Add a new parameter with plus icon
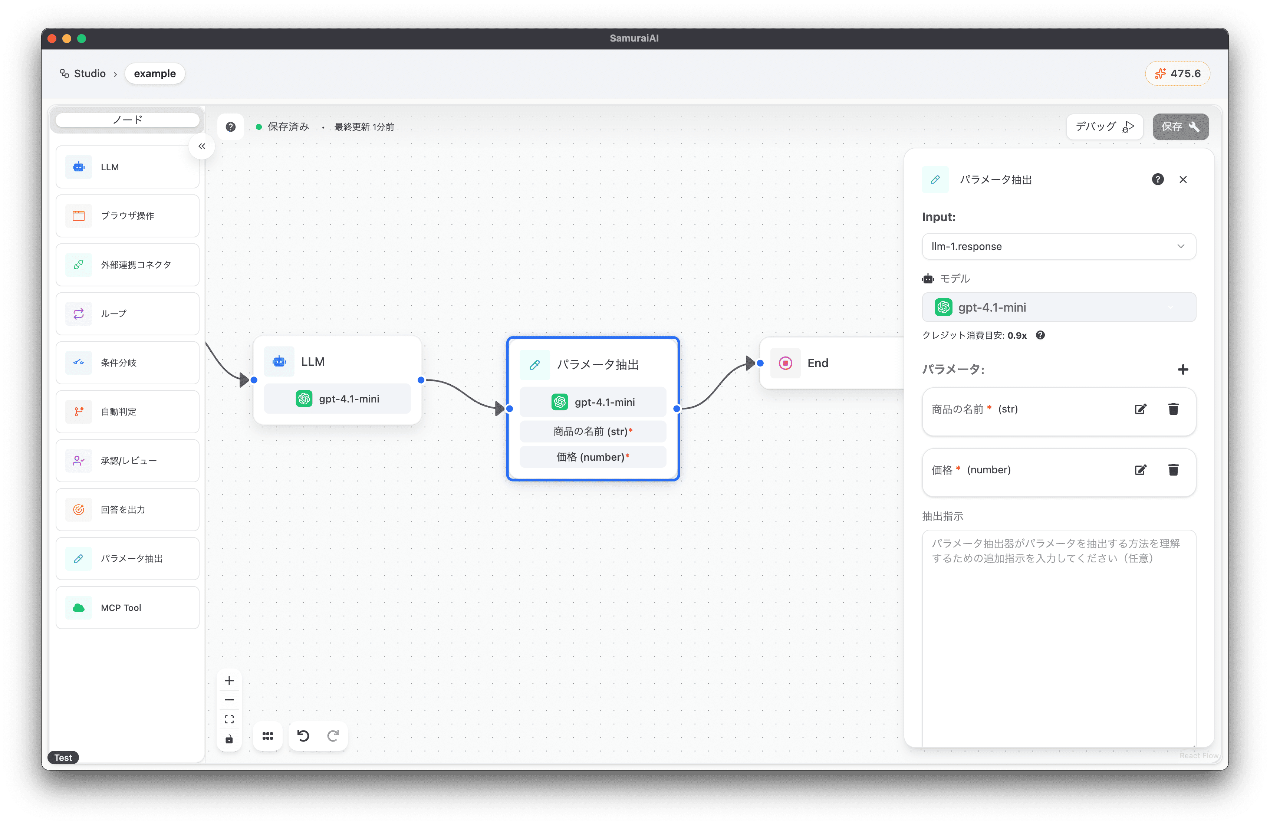This screenshot has width=1270, height=825. point(1182,369)
